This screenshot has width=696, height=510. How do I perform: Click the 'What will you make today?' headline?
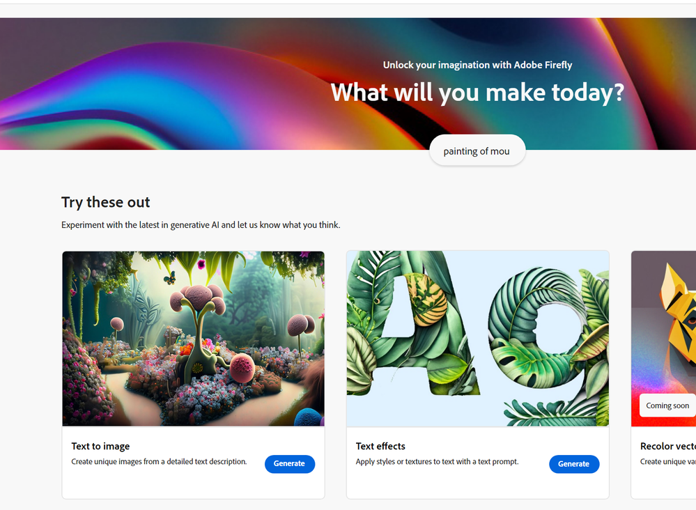point(477,93)
